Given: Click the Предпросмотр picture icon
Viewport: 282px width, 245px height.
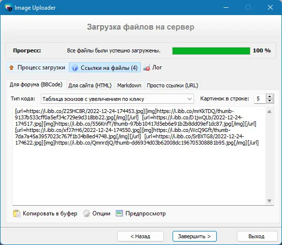Looking at the screenshot, I should 119,213.
